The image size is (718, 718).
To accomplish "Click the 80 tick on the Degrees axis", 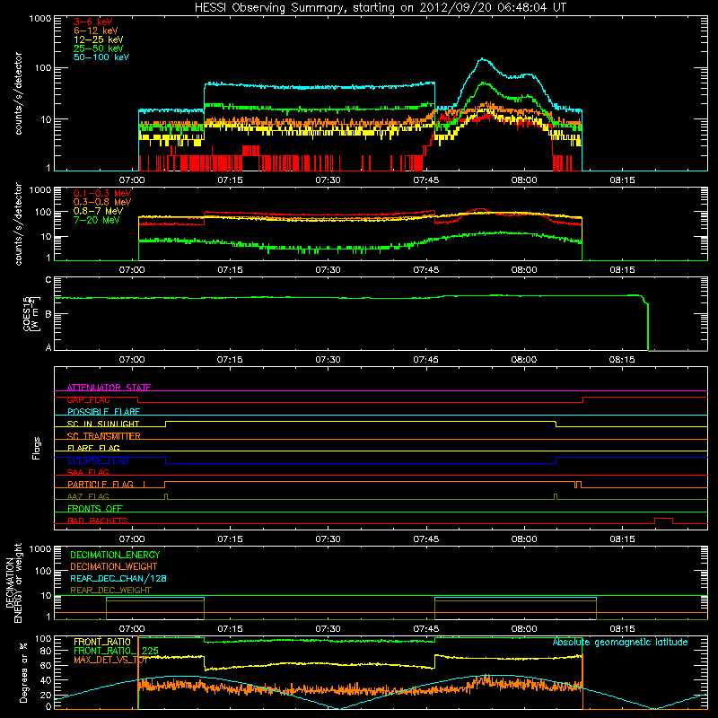I will tap(46, 651).
